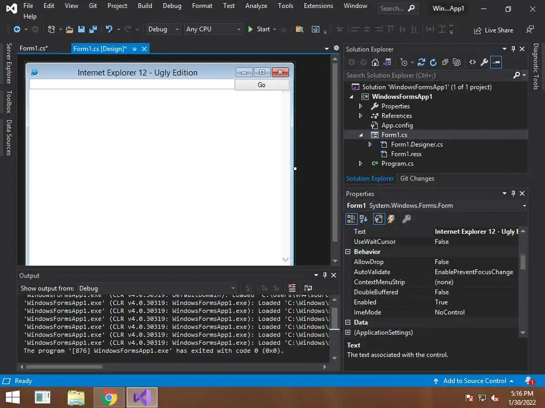Screen dimensions: 545x408
Task: Click the View Code brackets icon
Action: point(473,63)
